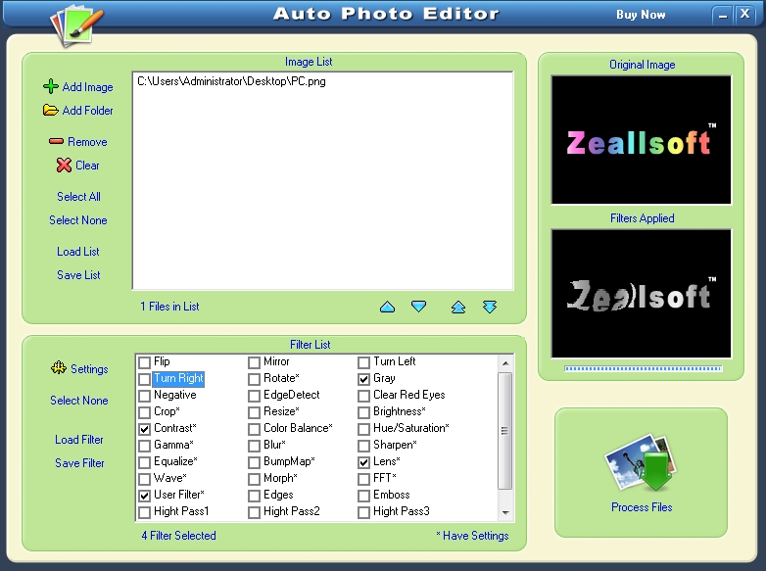Uncheck the Contrast filter
Screen dimensions: 766x571
(x=144, y=429)
